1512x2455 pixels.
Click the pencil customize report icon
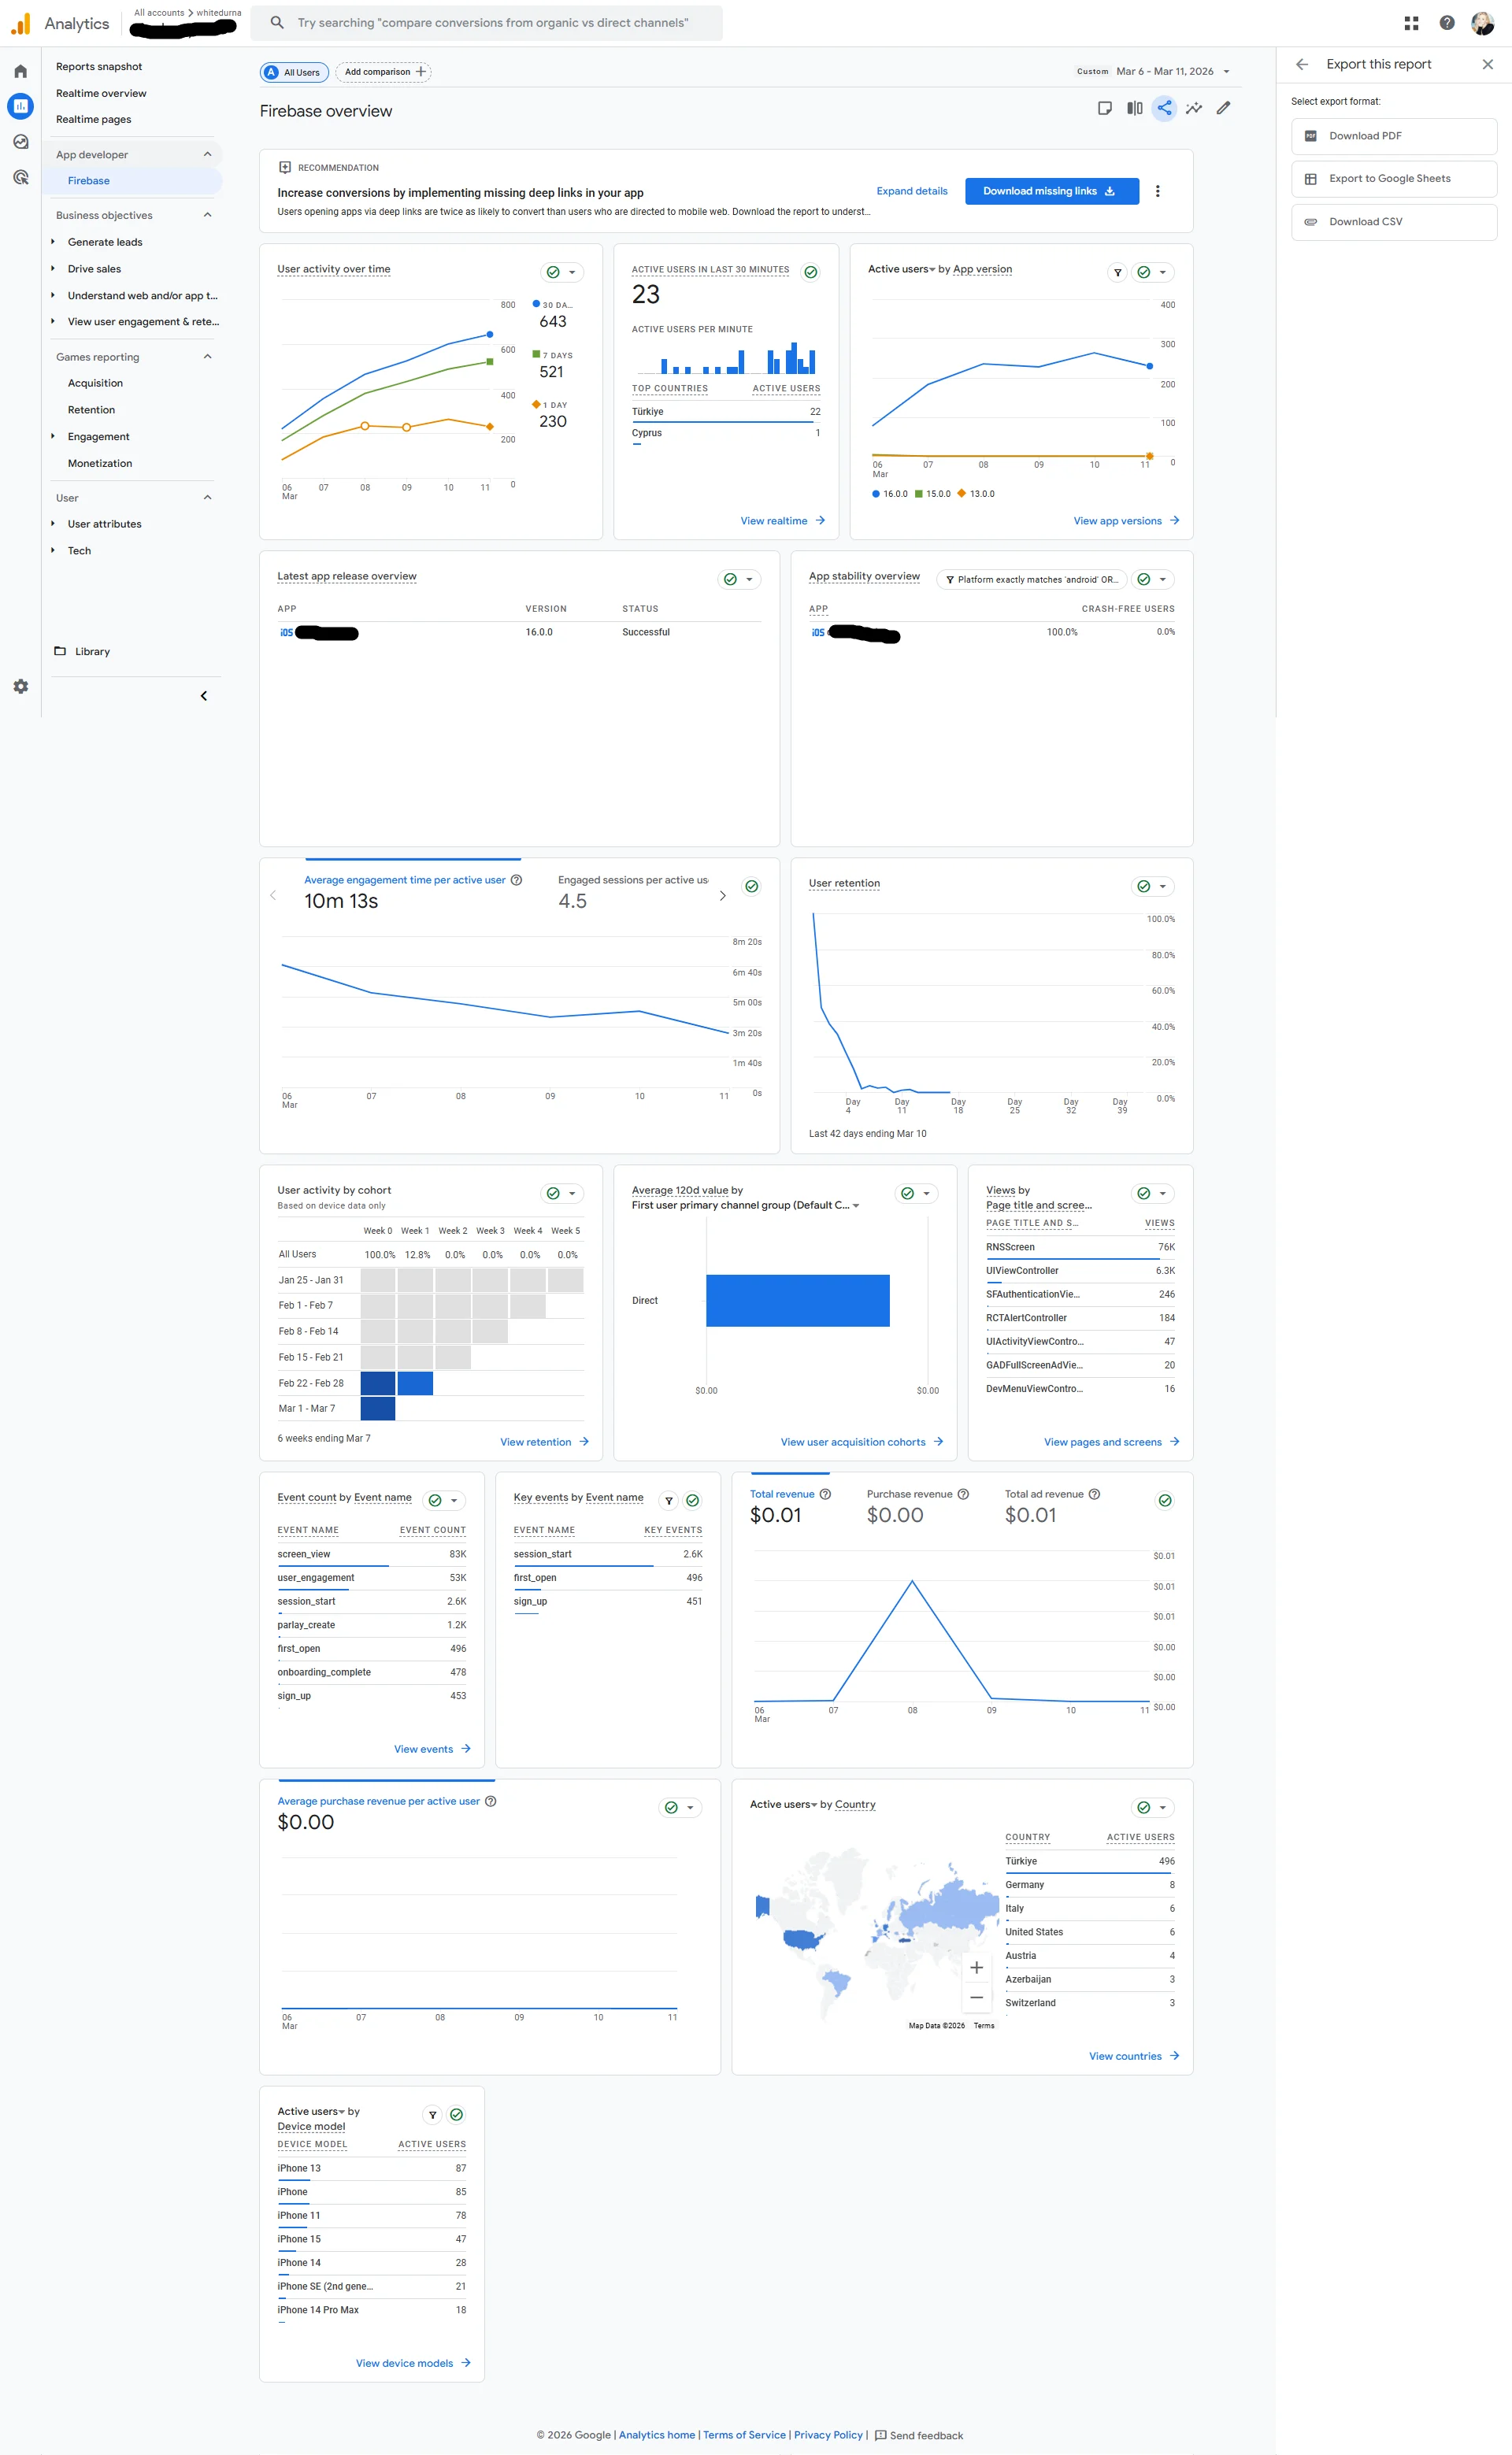(1223, 108)
